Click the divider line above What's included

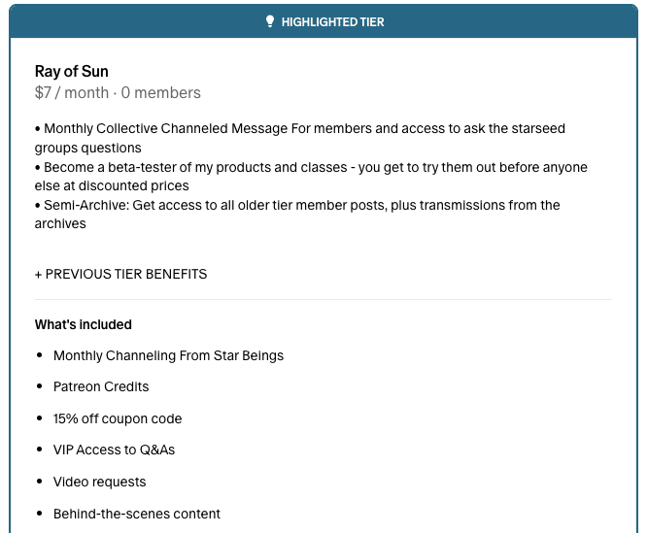pos(324,299)
